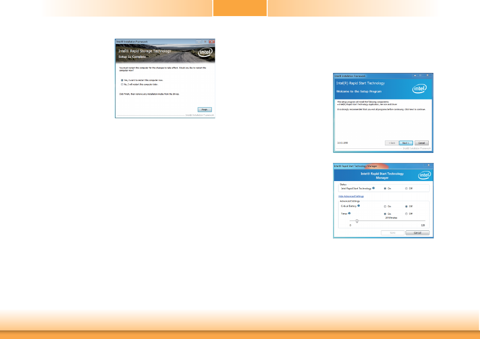Minimize the Rapid Storage Technology setup window
Screen dimensions: 480x339
pyautogui.click(x=199, y=42)
